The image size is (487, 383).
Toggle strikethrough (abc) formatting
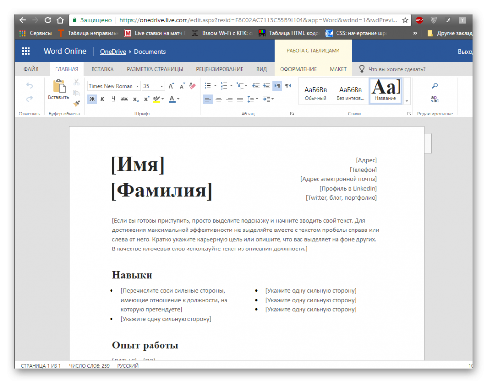[124, 99]
